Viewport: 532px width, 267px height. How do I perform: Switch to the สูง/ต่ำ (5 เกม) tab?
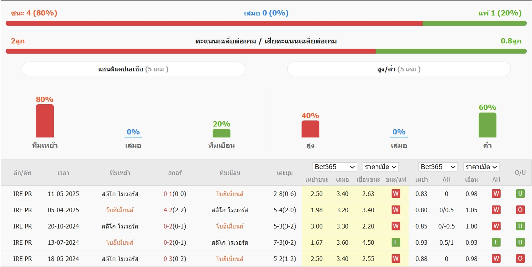pyautogui.click(x=399, y=69)
